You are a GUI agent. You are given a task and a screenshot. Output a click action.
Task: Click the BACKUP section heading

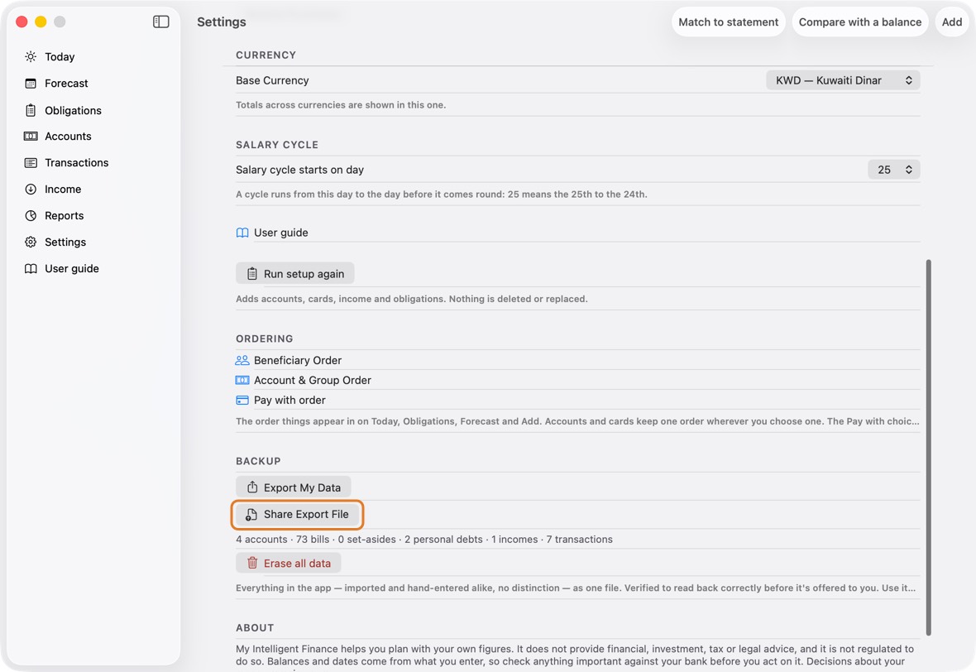258,462
